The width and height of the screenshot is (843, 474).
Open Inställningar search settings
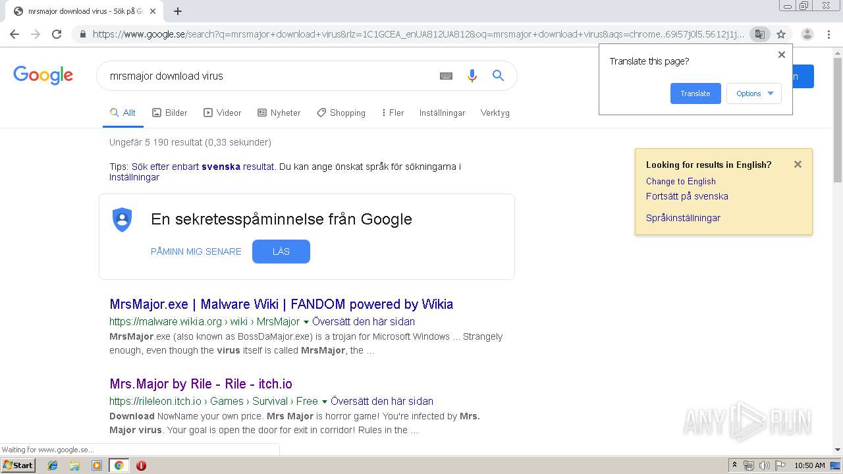442,113
